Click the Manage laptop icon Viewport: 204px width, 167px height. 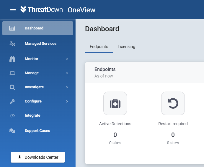pyautogui.click(x=12, y=73)
